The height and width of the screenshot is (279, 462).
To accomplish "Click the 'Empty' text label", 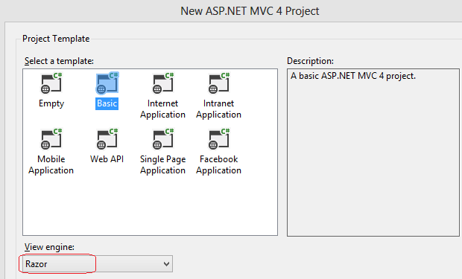I will 51,103.
